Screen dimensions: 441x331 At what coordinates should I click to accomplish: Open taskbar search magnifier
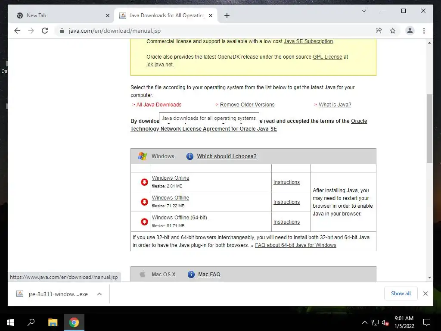point(31,322)
